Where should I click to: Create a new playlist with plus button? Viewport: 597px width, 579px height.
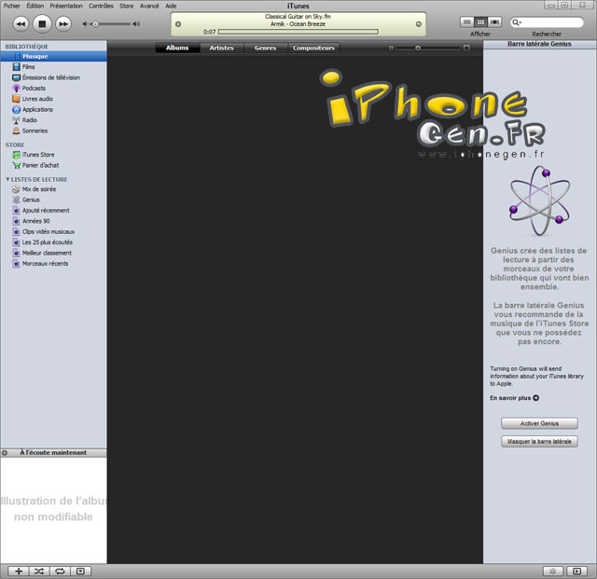click(19, 571)
